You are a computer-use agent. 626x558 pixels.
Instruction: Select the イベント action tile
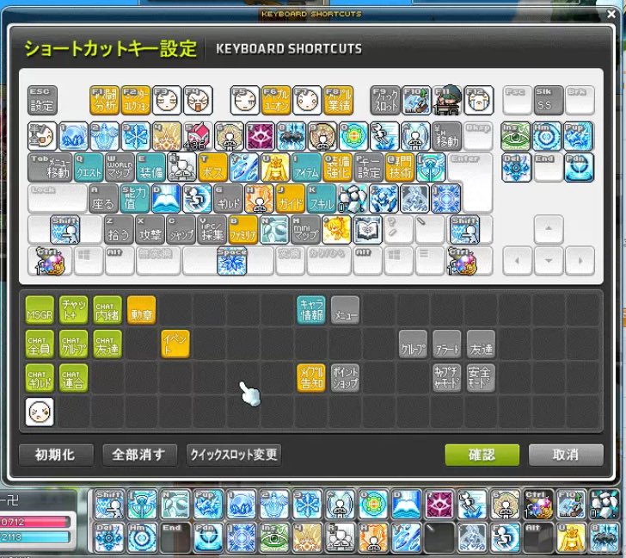pyautogui.click(x=175, y=344)
